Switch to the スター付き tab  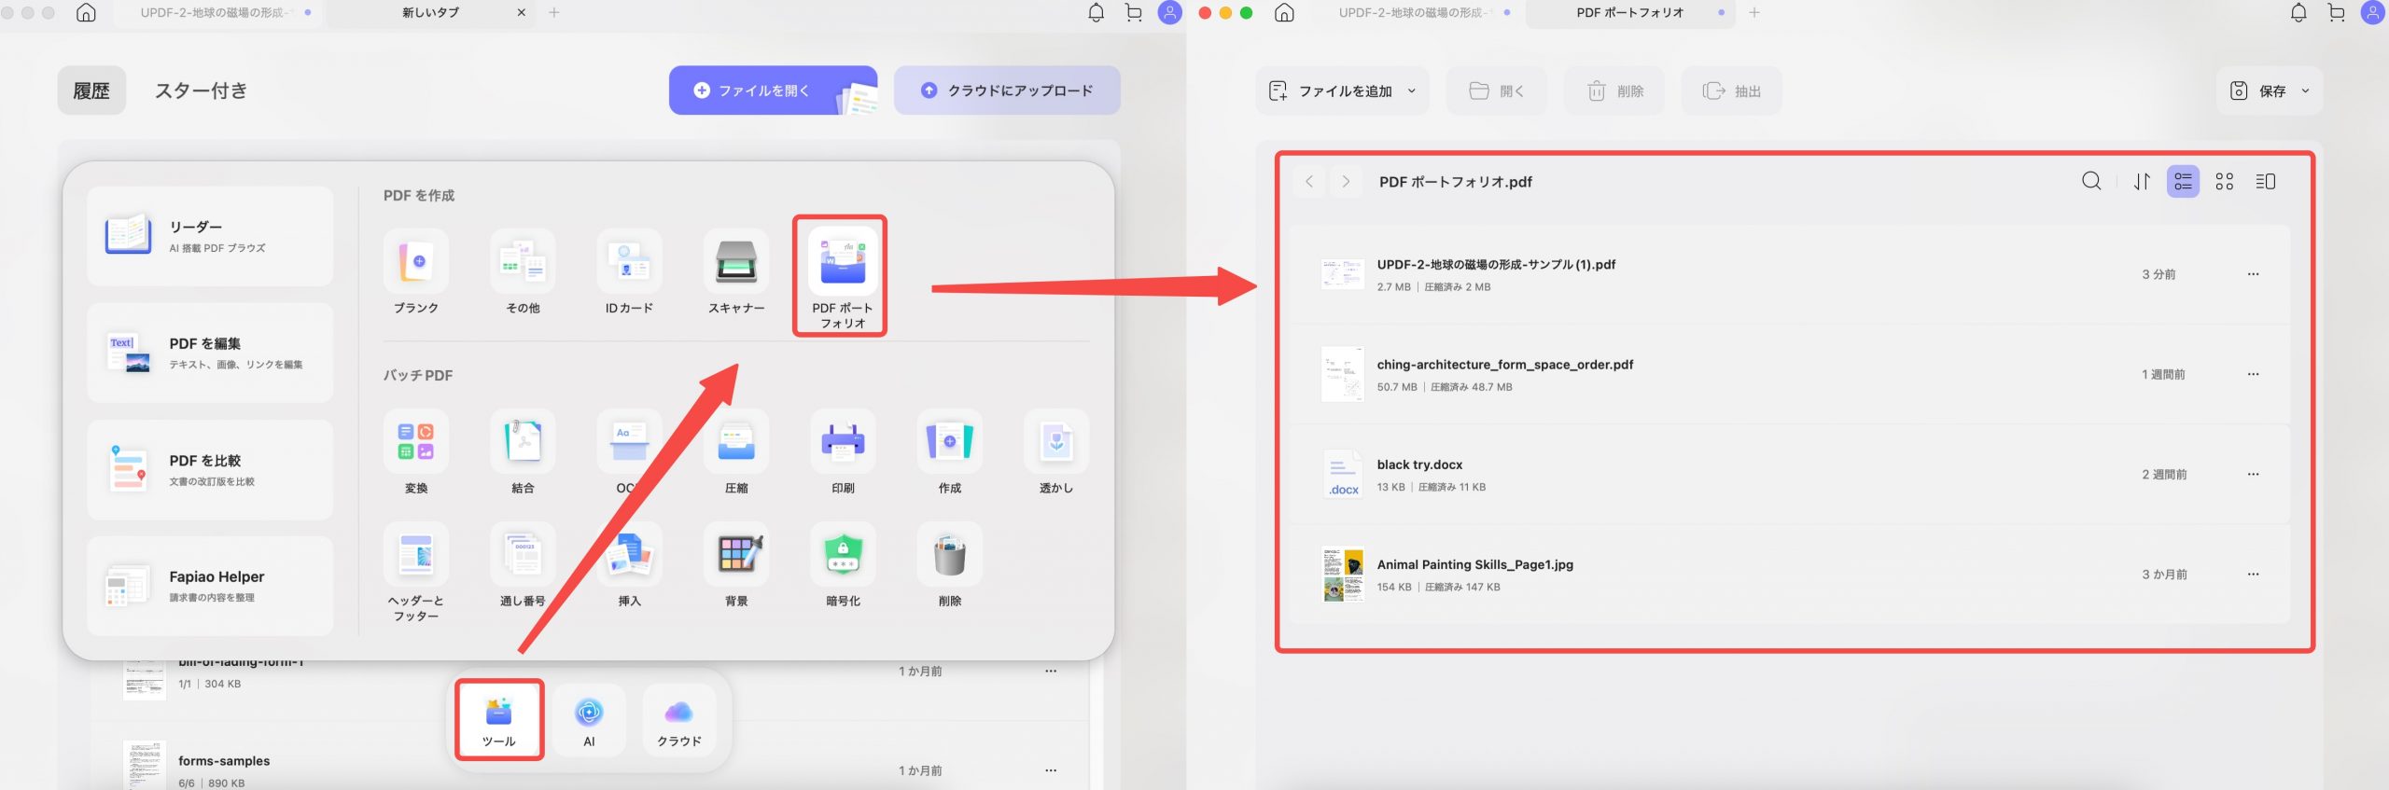(x=201, y=90)
